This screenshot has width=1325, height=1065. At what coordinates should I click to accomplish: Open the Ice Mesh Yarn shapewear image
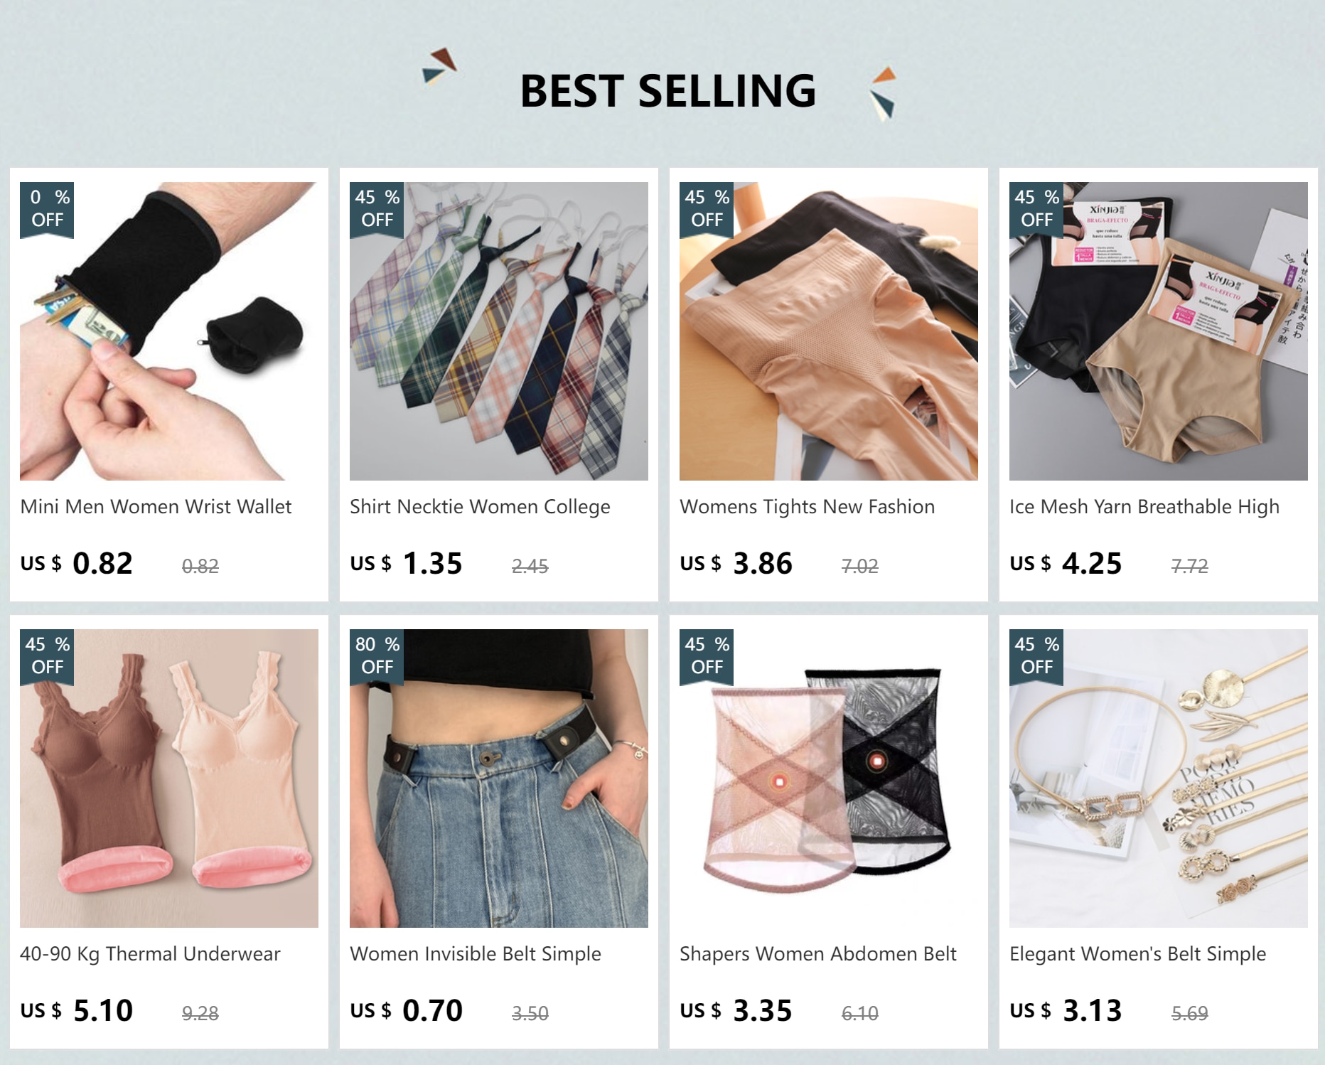coord(1159,331)
